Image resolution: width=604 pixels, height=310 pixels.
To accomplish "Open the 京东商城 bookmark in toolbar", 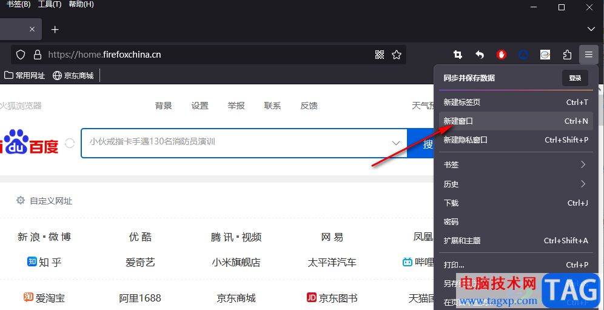I will [x=73, y=76].
